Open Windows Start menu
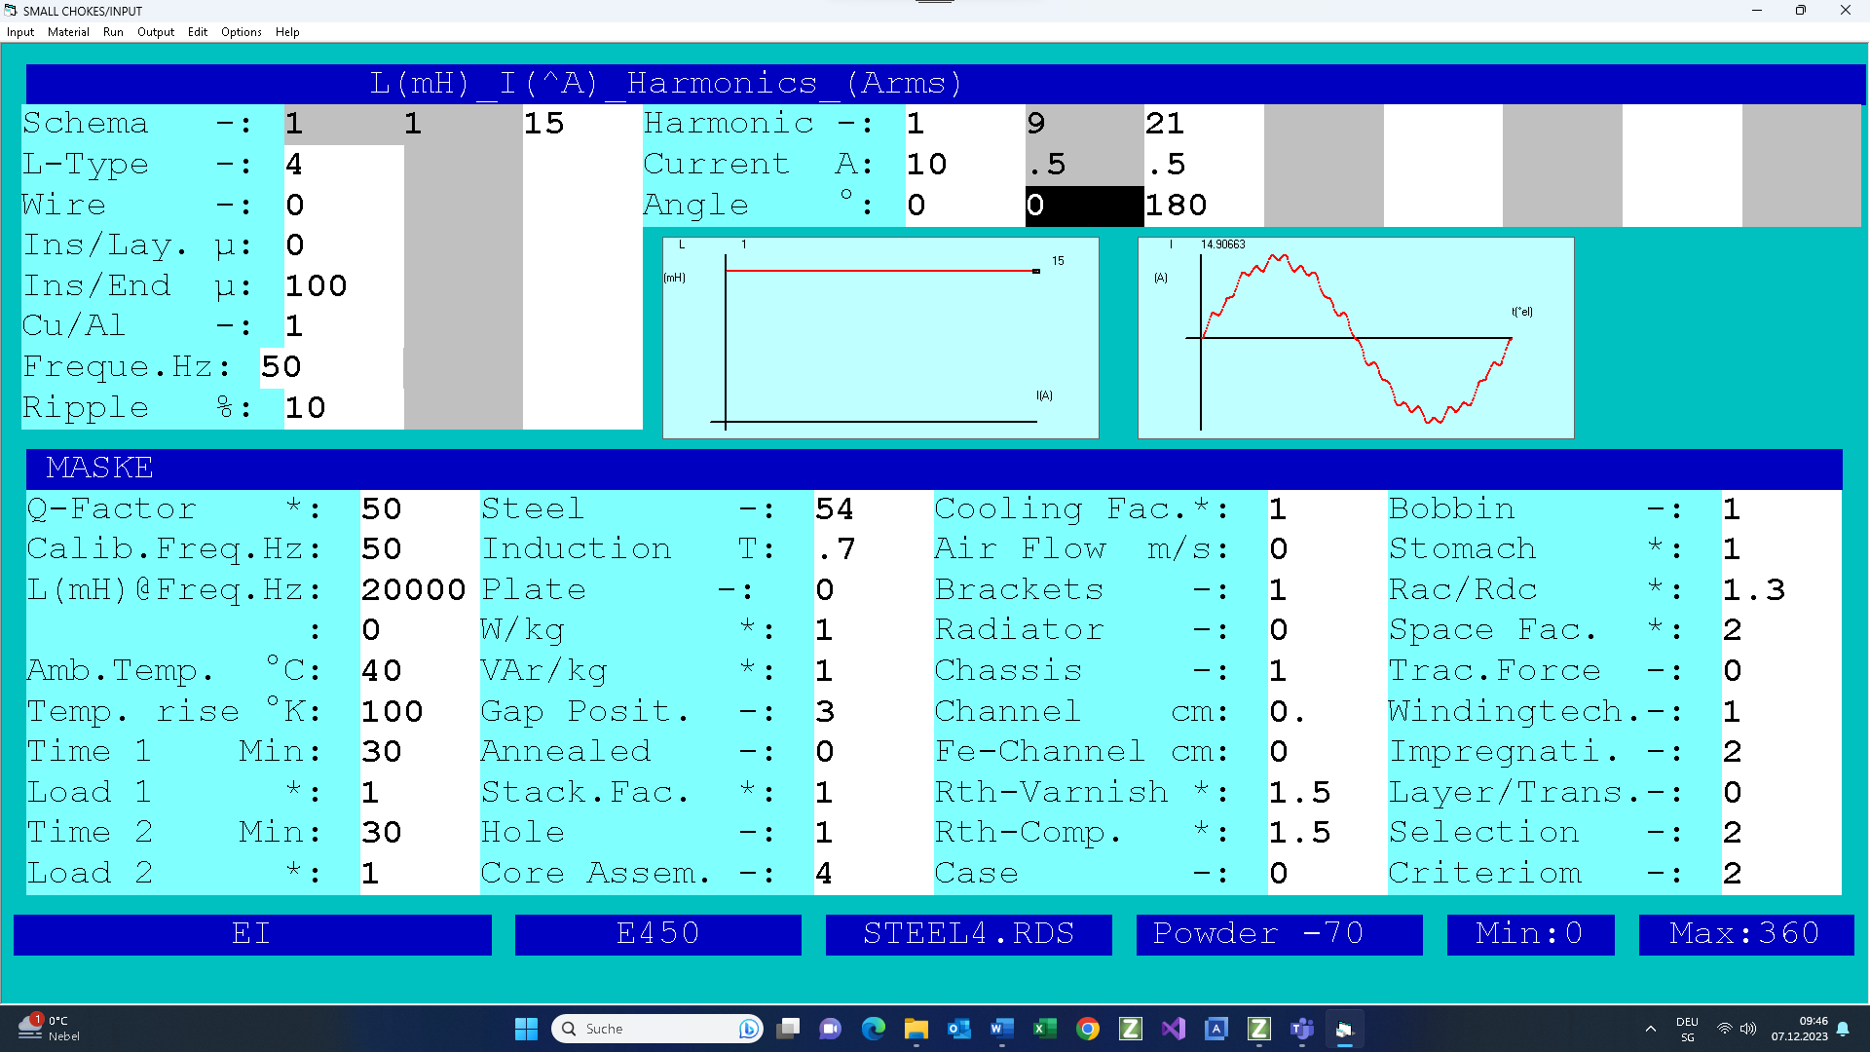The height and width of the screenshot is (1052, 1870). tap(526, 1029)
